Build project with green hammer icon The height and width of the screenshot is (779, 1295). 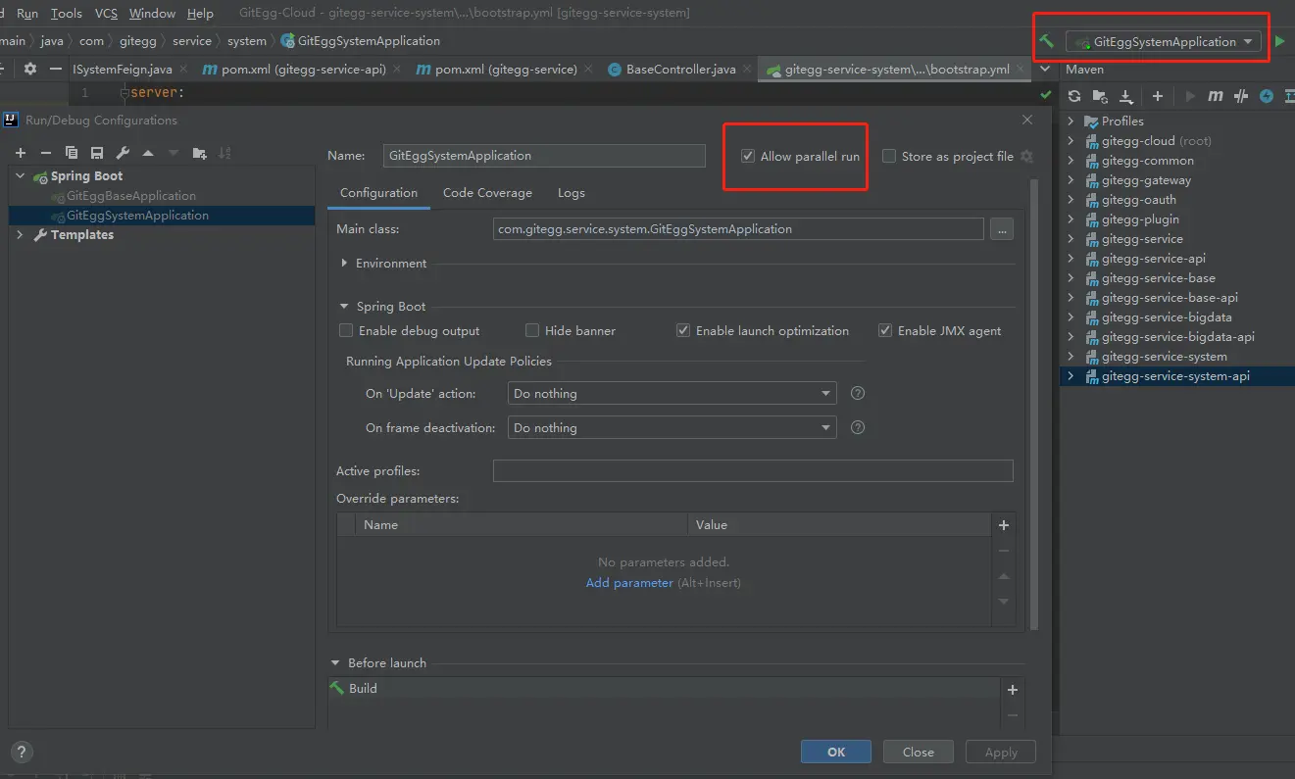[x=1047, y=41]
